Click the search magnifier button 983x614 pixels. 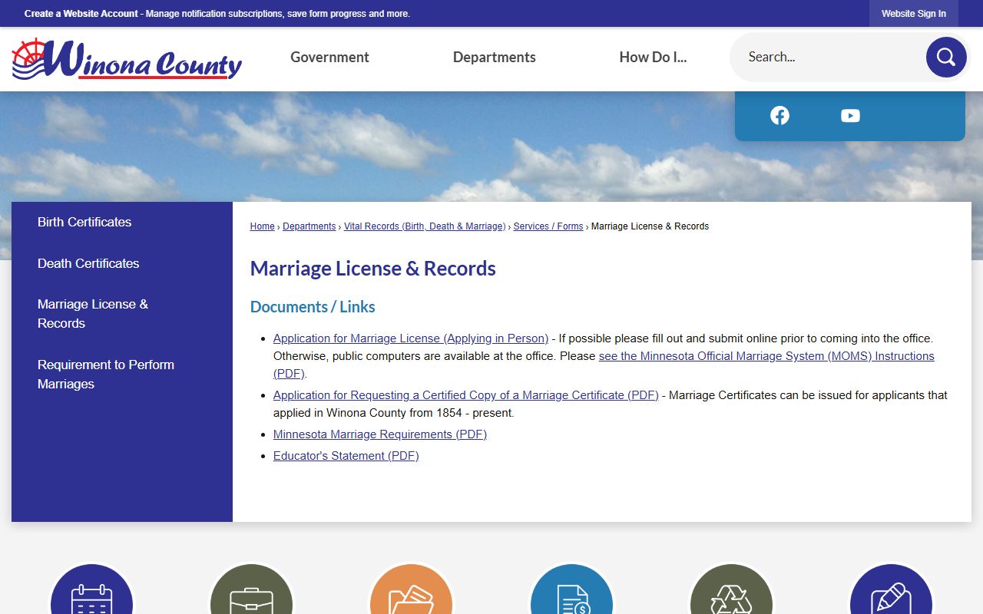(x=946, y=57)
